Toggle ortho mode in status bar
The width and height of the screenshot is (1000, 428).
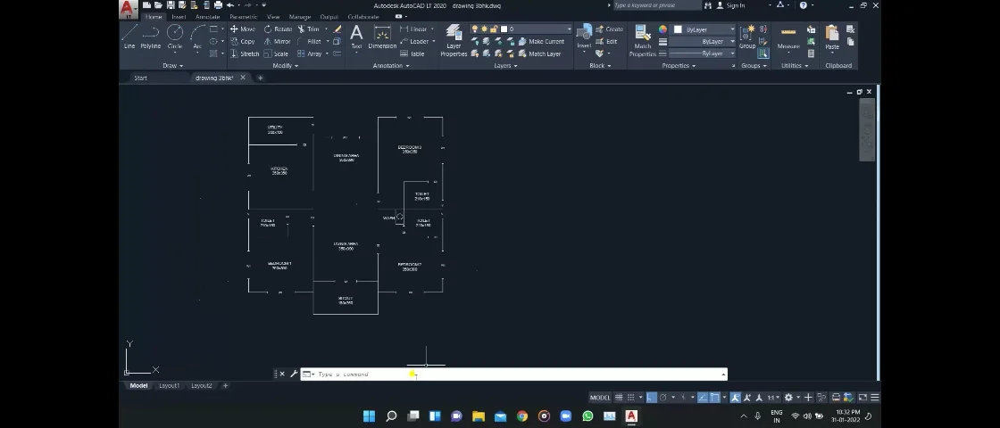pos(651,398)
